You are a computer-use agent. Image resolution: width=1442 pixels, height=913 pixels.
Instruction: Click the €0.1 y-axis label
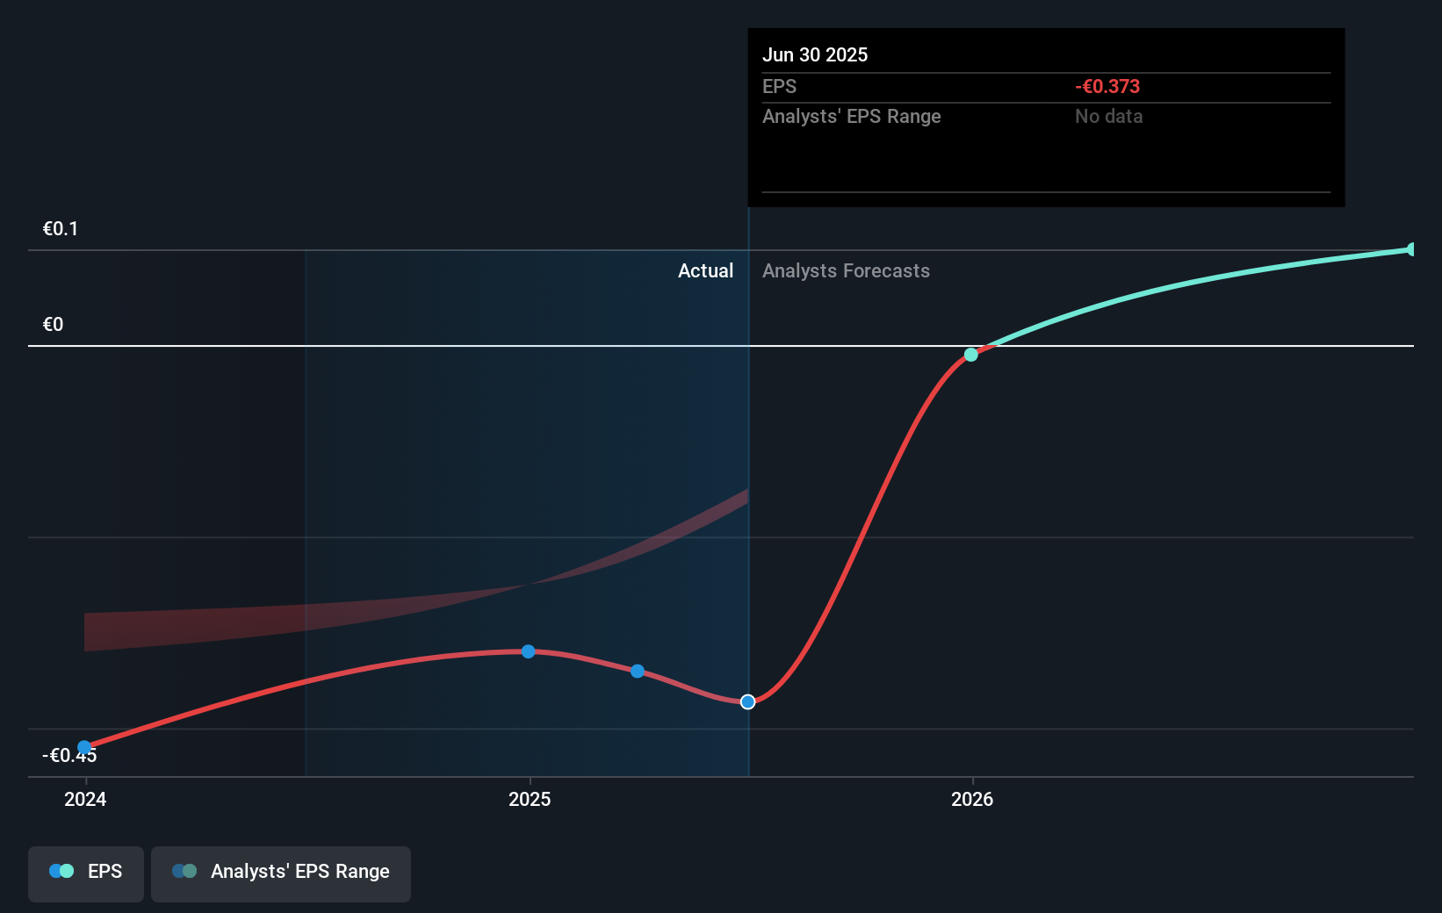(61, 229)
